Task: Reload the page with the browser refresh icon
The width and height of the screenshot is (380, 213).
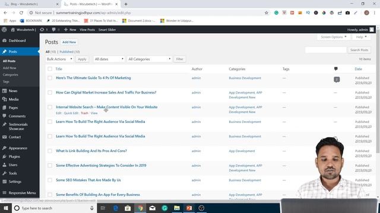Action: point(21,13)
